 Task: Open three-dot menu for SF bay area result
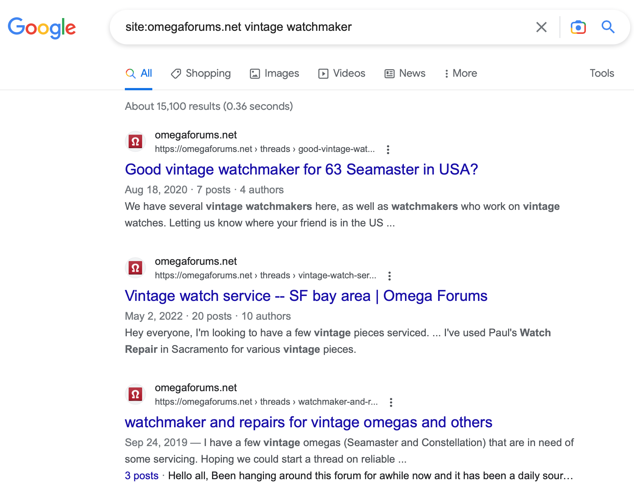(x=390, y=276)
